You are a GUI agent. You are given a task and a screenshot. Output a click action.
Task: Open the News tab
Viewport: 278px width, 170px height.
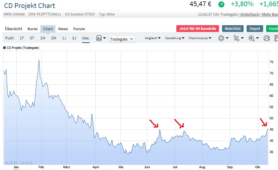[63, 29]
